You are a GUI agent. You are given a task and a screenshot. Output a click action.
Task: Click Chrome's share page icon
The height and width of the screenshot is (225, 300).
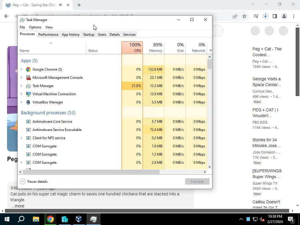[x=235, y=16]
